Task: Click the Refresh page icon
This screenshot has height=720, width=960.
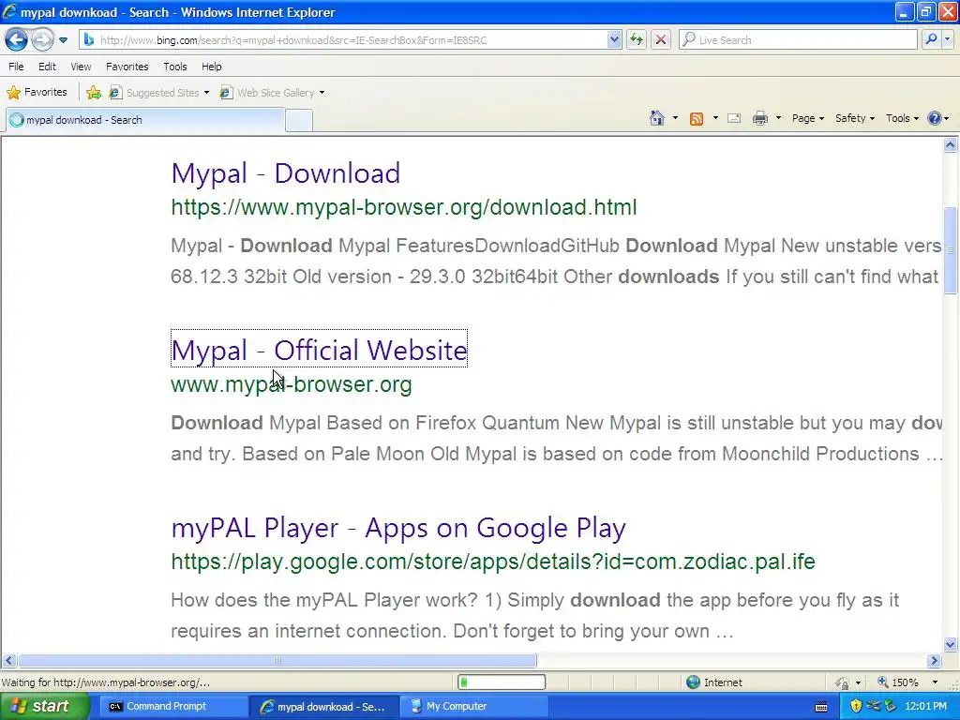Action: [x=637, y=39]
